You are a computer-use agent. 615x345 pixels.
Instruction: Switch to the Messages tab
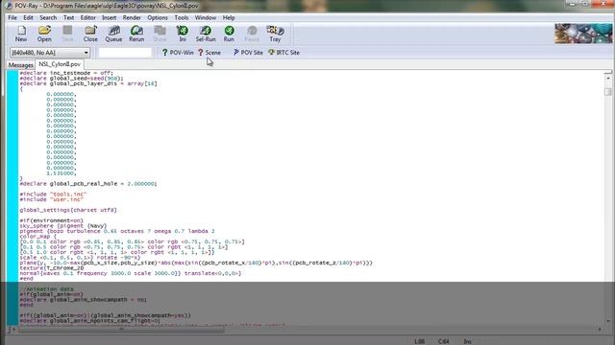click(21, 65)
